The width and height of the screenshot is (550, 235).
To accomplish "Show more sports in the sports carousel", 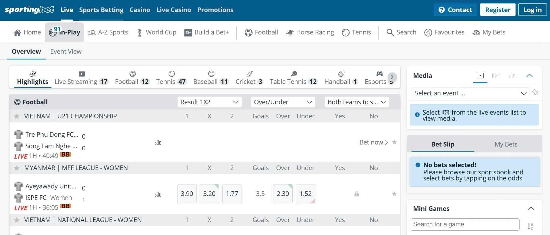I will pos(392,77).
